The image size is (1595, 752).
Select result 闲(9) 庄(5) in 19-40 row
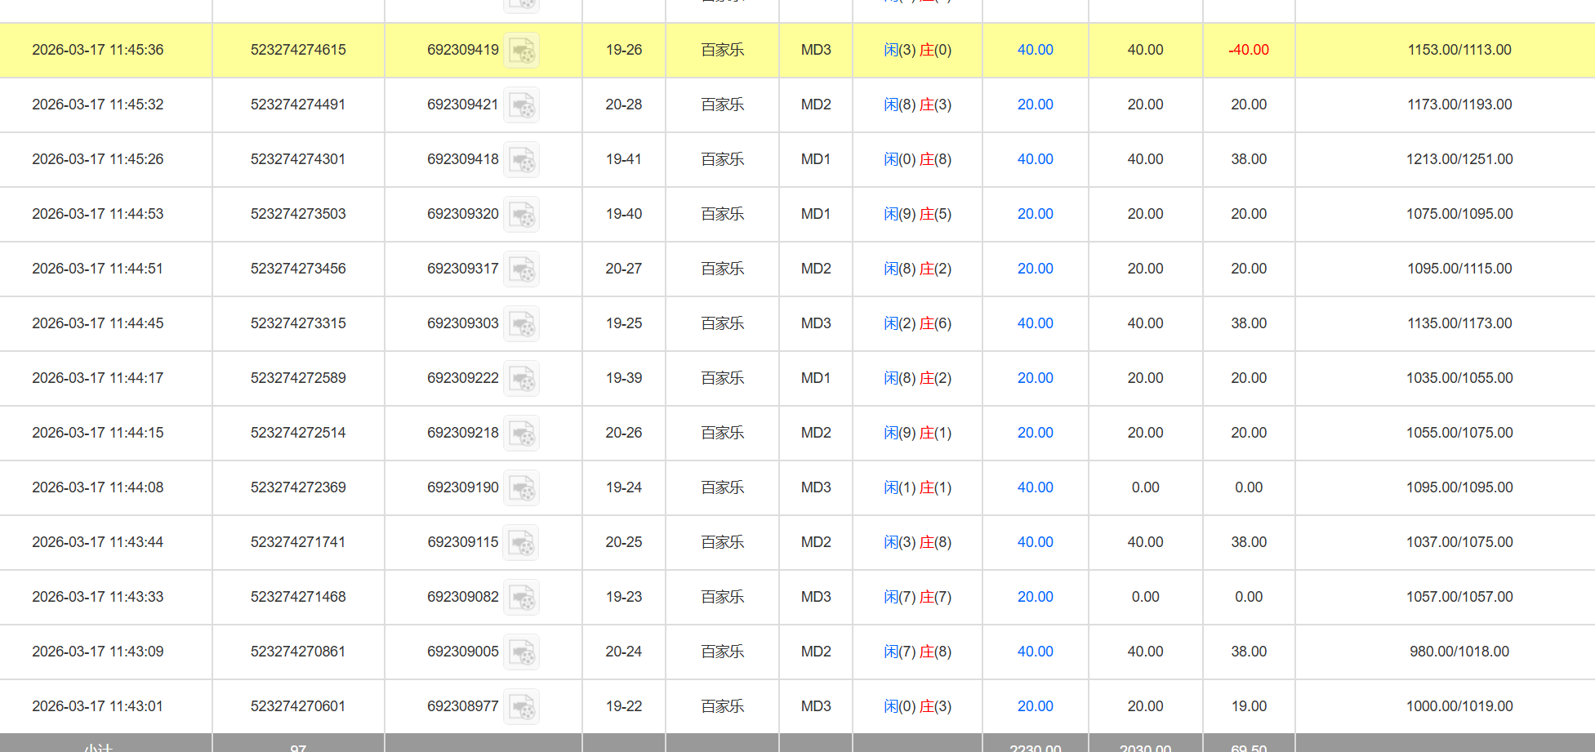pos(917,214)
